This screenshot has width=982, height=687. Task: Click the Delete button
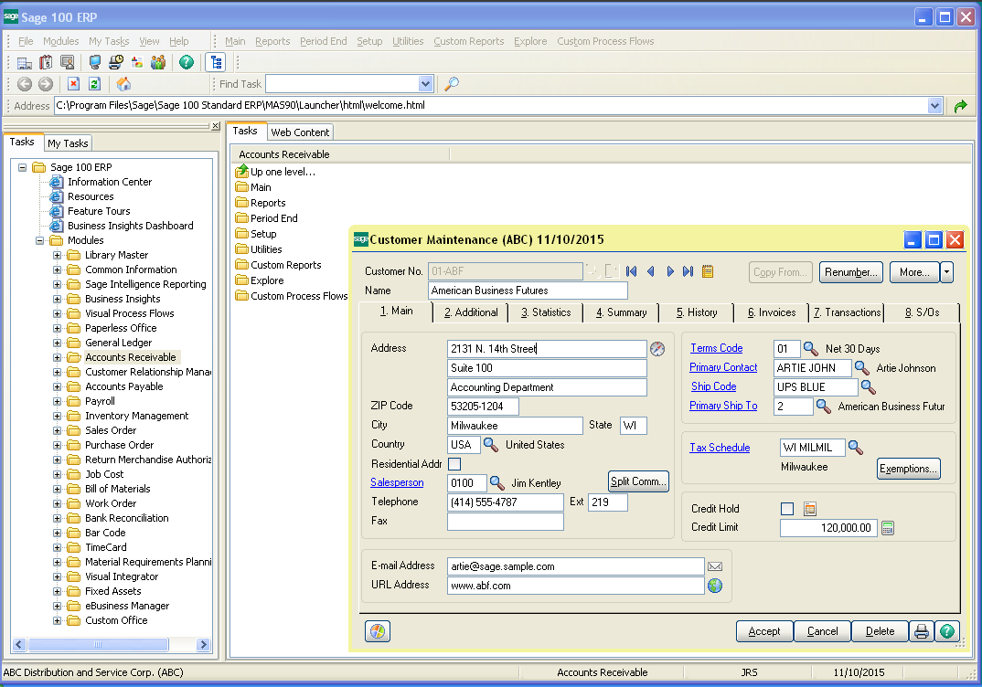(x=880, y=631)
